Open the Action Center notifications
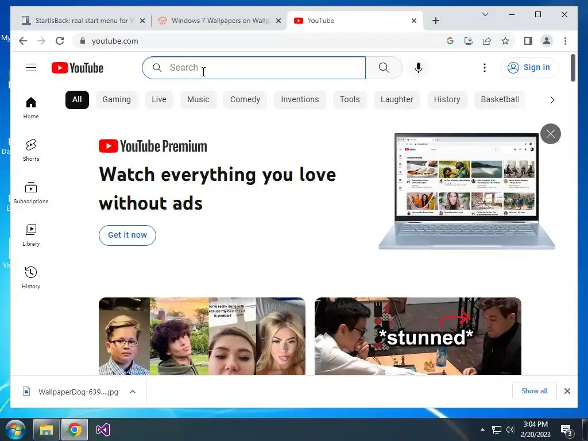Image resolution: width=588 pixels, height=441 pixels. click(566, 430)
